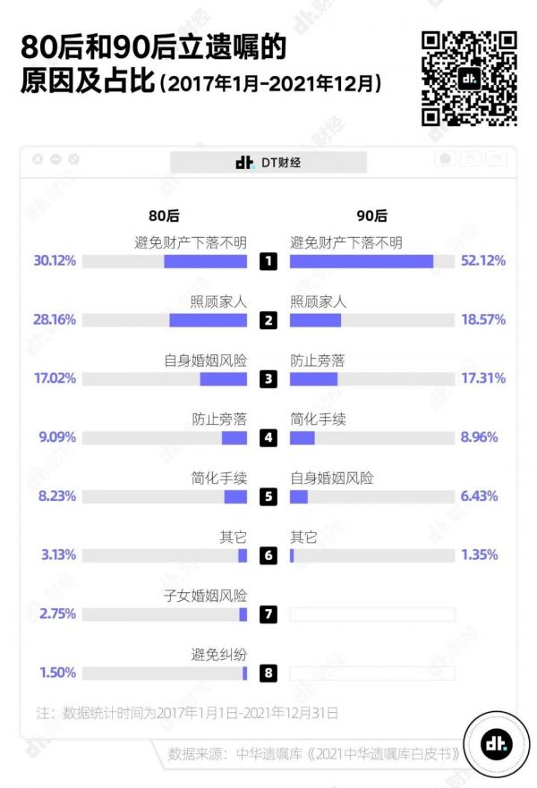The image size is (537, 788).
Task: Click the rank 1 number badge
Action: click(268, 261)
